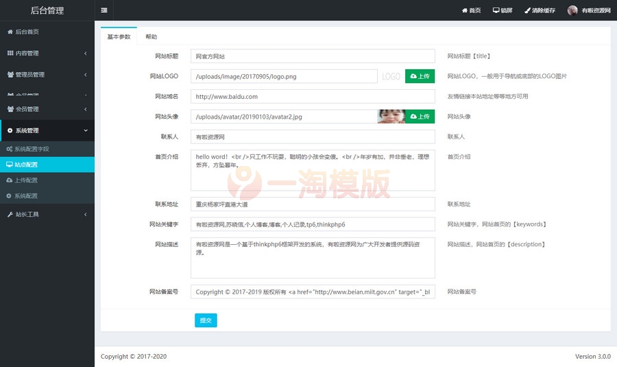Select the 基本参数 tab

[x=119, y=36]
